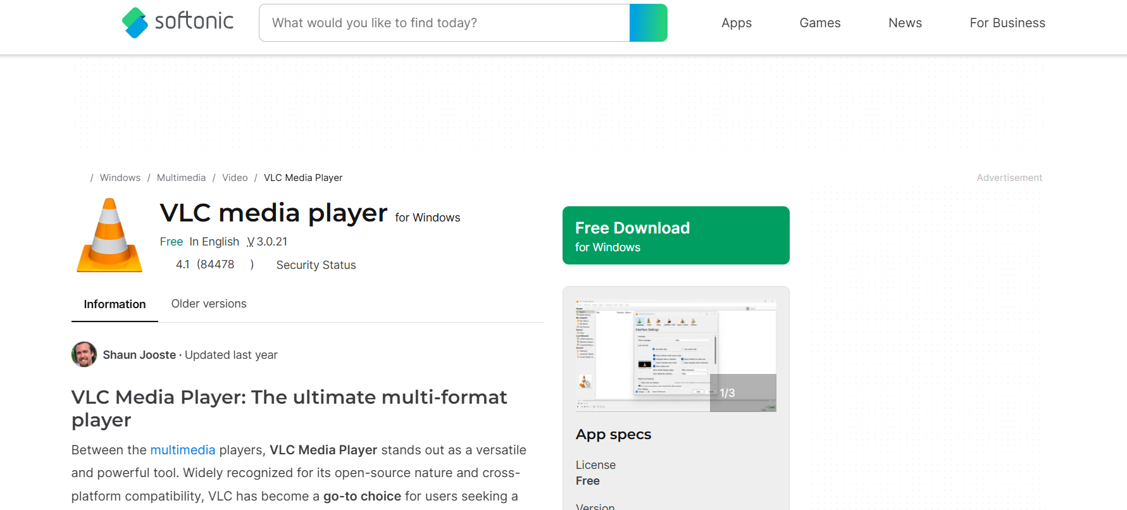Click the 'for Windows' platform label beside title

tap(428, 218)
